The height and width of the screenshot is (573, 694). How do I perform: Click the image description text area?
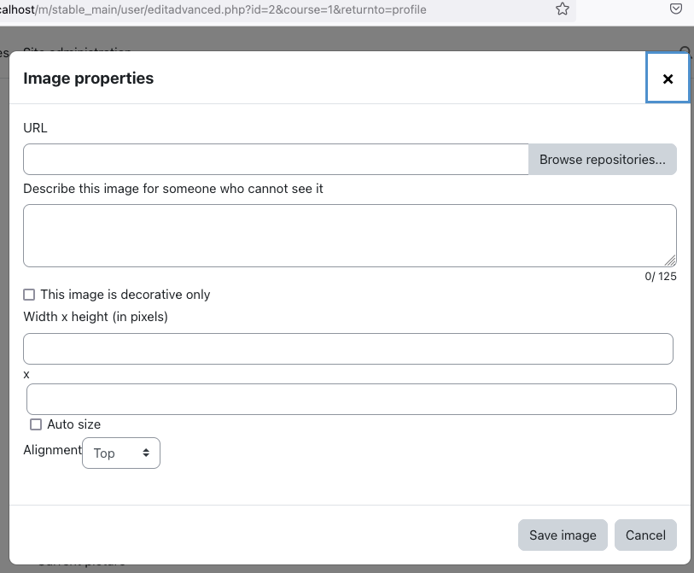point(350,236)
